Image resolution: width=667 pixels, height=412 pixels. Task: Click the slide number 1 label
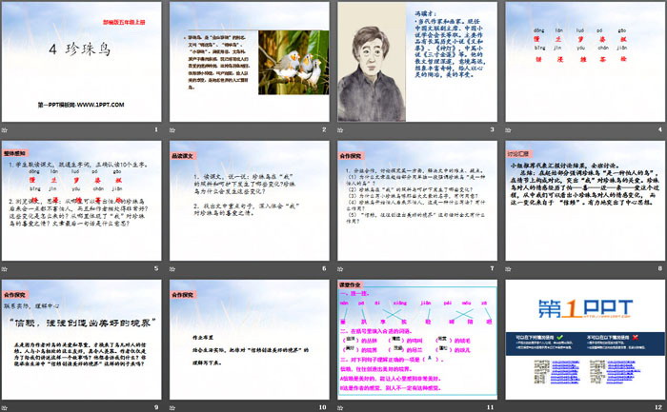click(x=156, y=129)
